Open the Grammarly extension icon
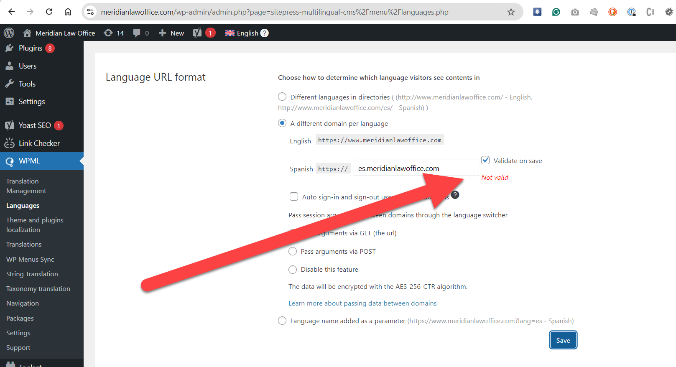This screenshot has height=367, width=676. pyautogui.click(x=556, y=12)
